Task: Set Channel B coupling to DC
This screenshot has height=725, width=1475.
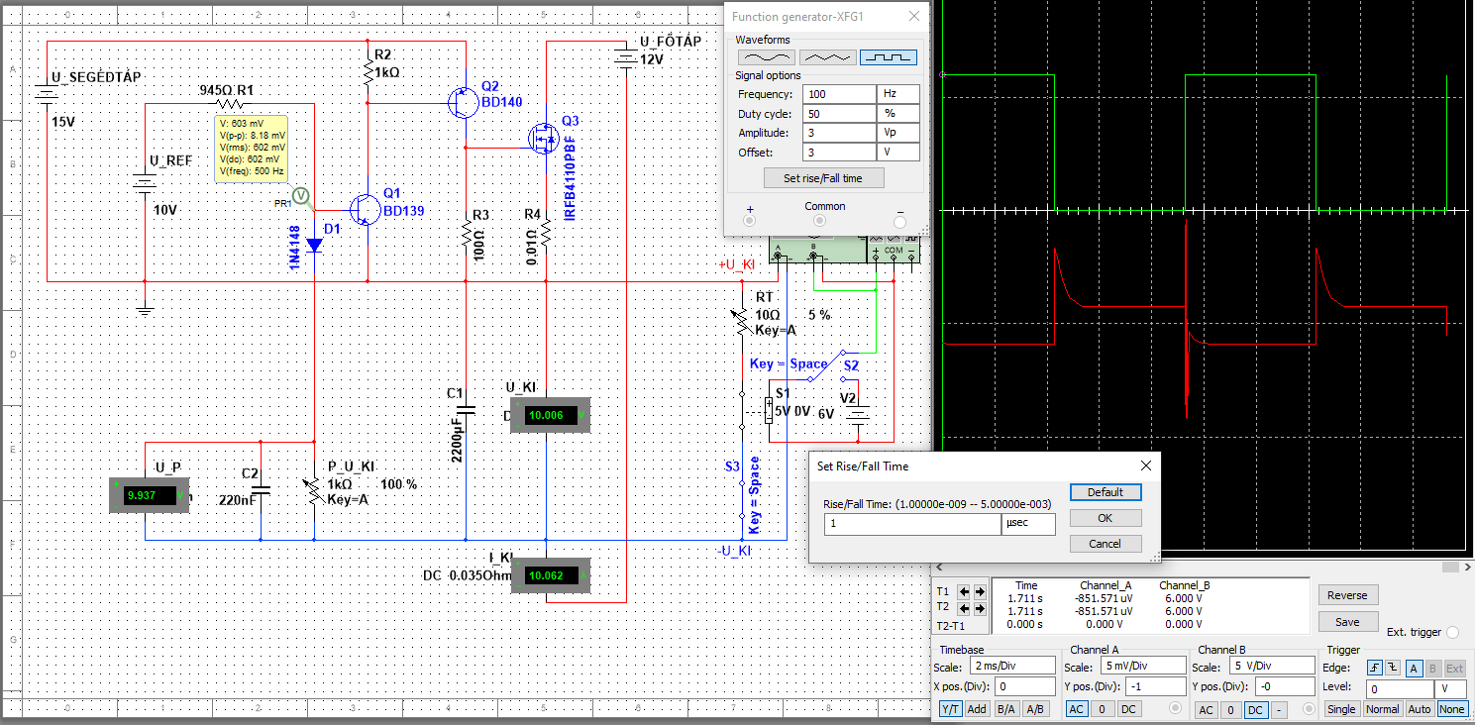Action: click(x=1256, y=709)
